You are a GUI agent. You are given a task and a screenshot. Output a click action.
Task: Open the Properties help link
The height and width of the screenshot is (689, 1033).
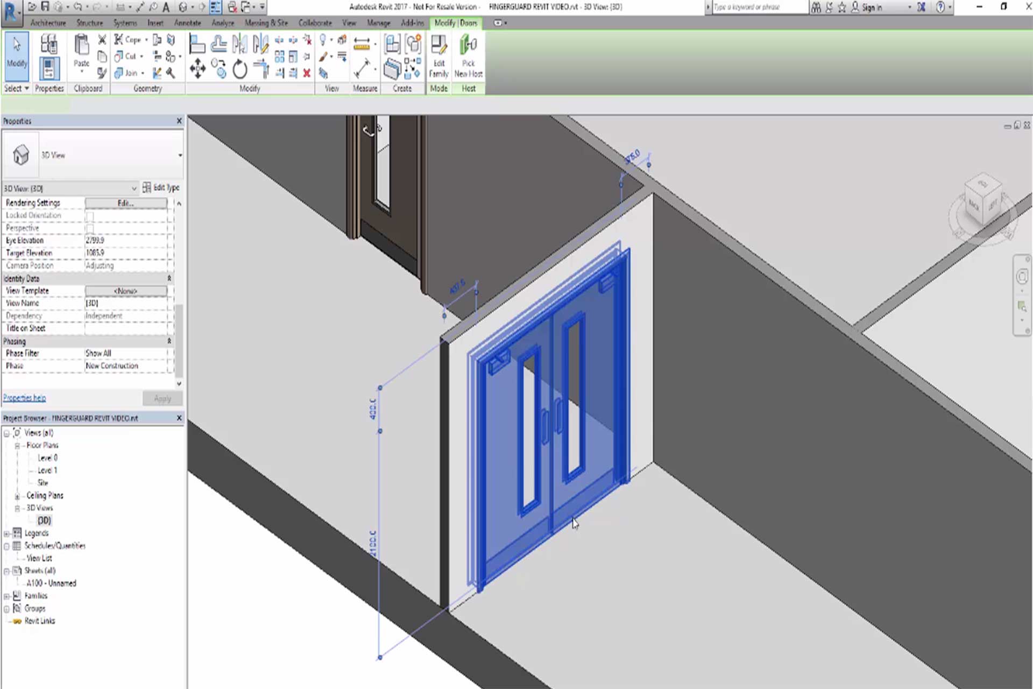[x=24, y=397]
